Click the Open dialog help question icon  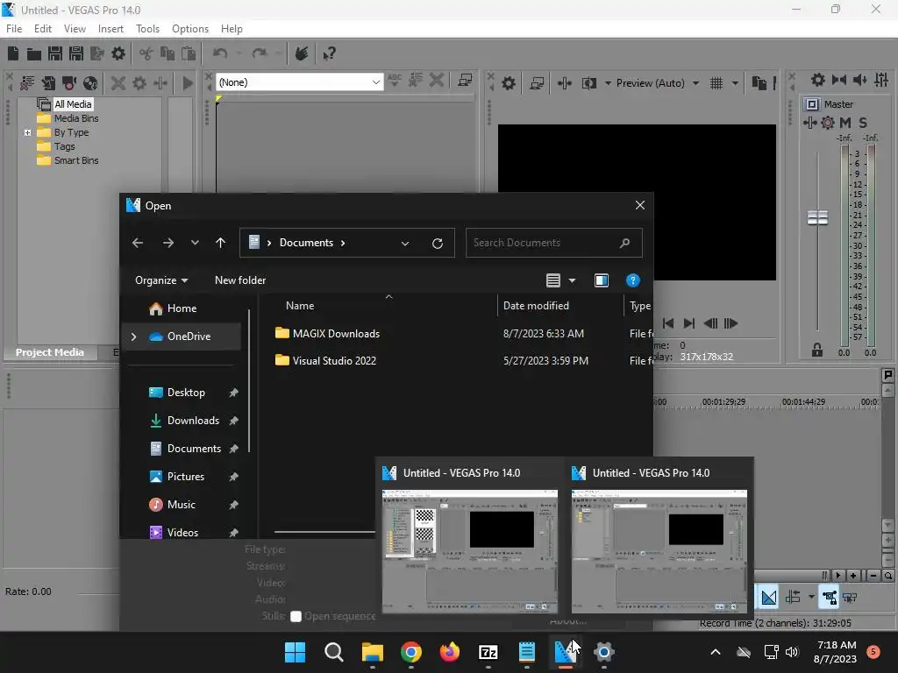(633, 280)
